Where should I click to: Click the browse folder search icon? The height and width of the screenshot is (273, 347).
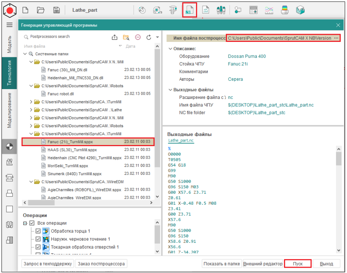(126, 37)
